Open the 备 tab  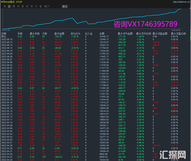coord(41,6)
